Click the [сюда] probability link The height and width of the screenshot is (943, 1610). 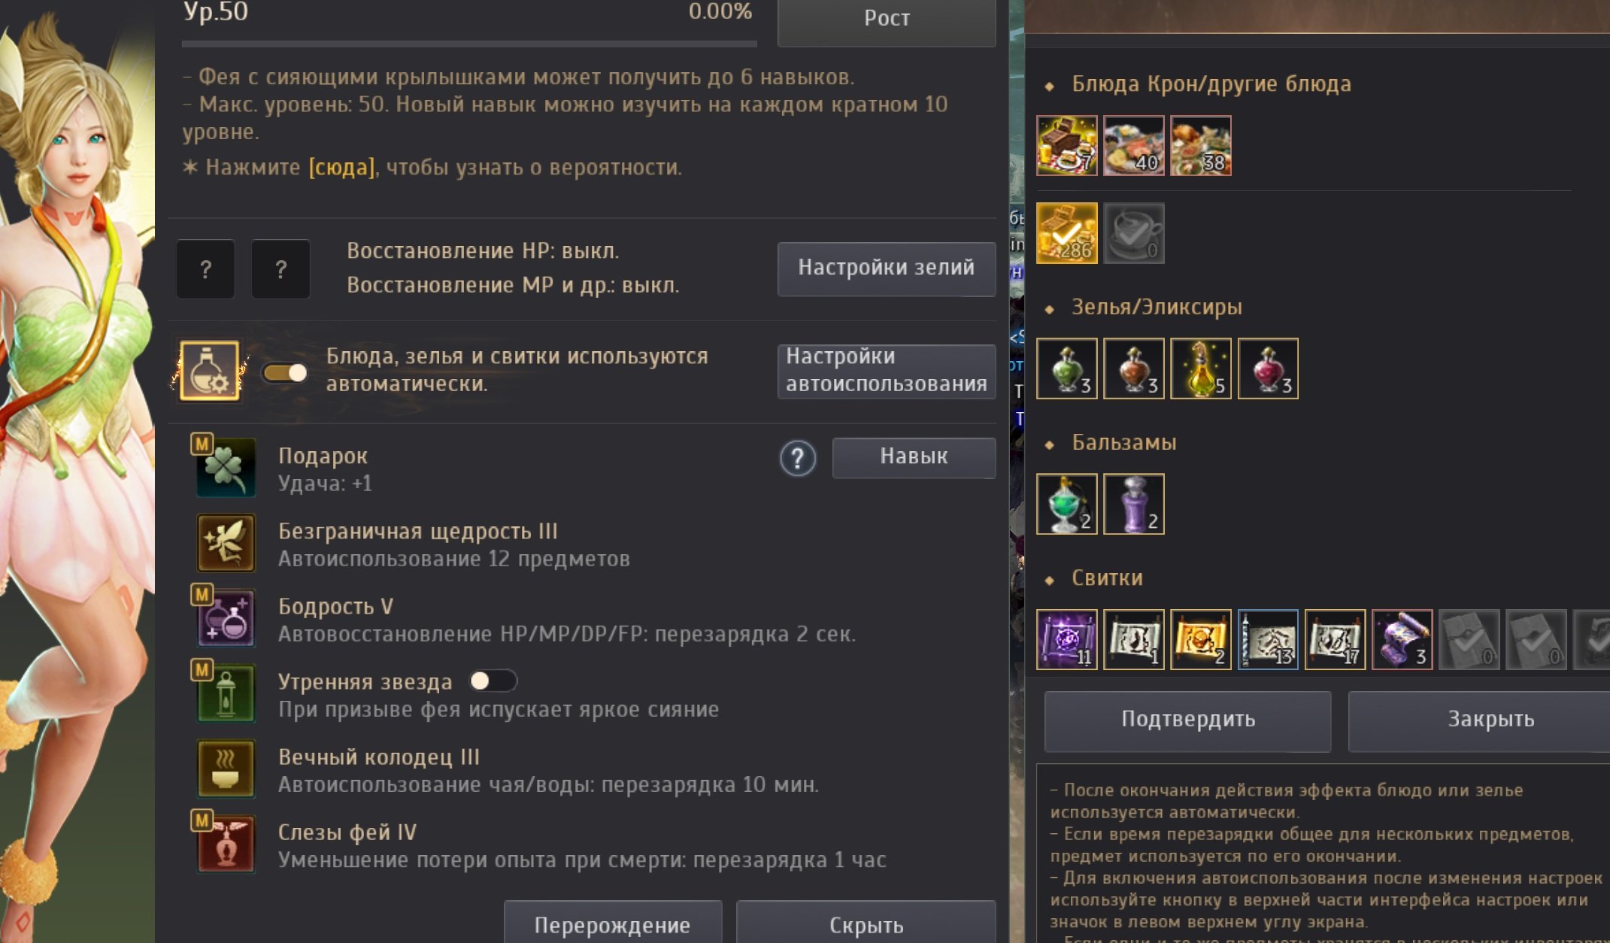(342, 167)
